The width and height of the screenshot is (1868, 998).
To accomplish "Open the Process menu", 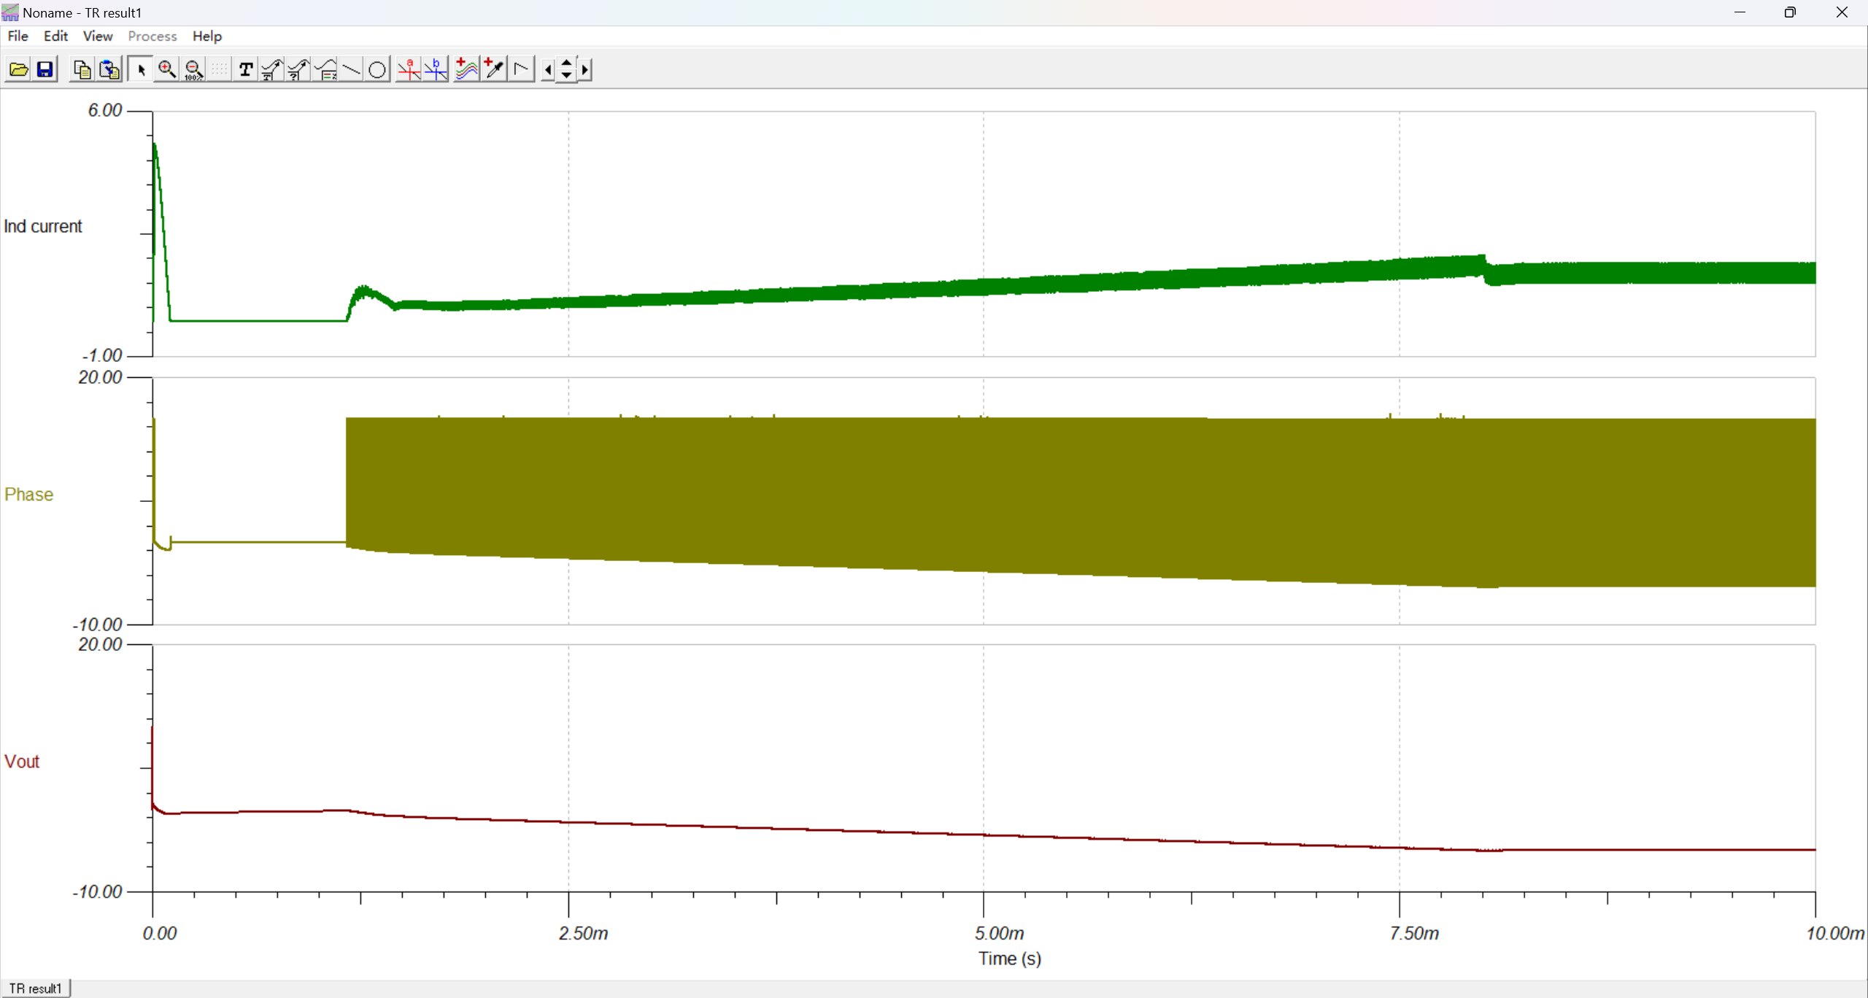I will pyautogui.click(x=153, y=36).
